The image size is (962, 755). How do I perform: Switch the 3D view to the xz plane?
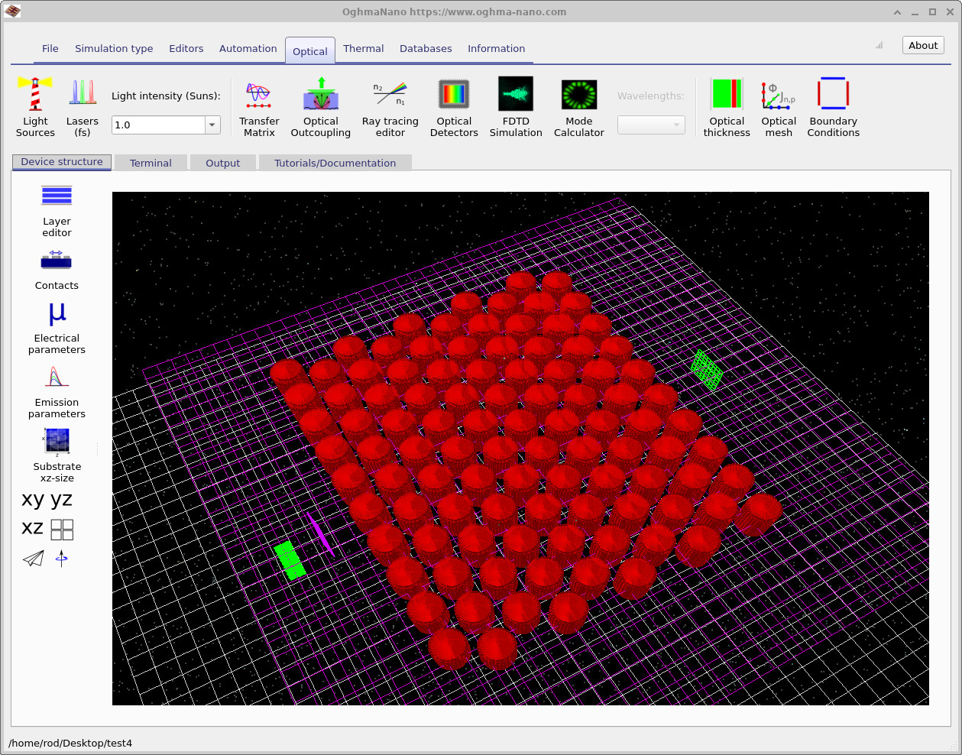point(32,528)
